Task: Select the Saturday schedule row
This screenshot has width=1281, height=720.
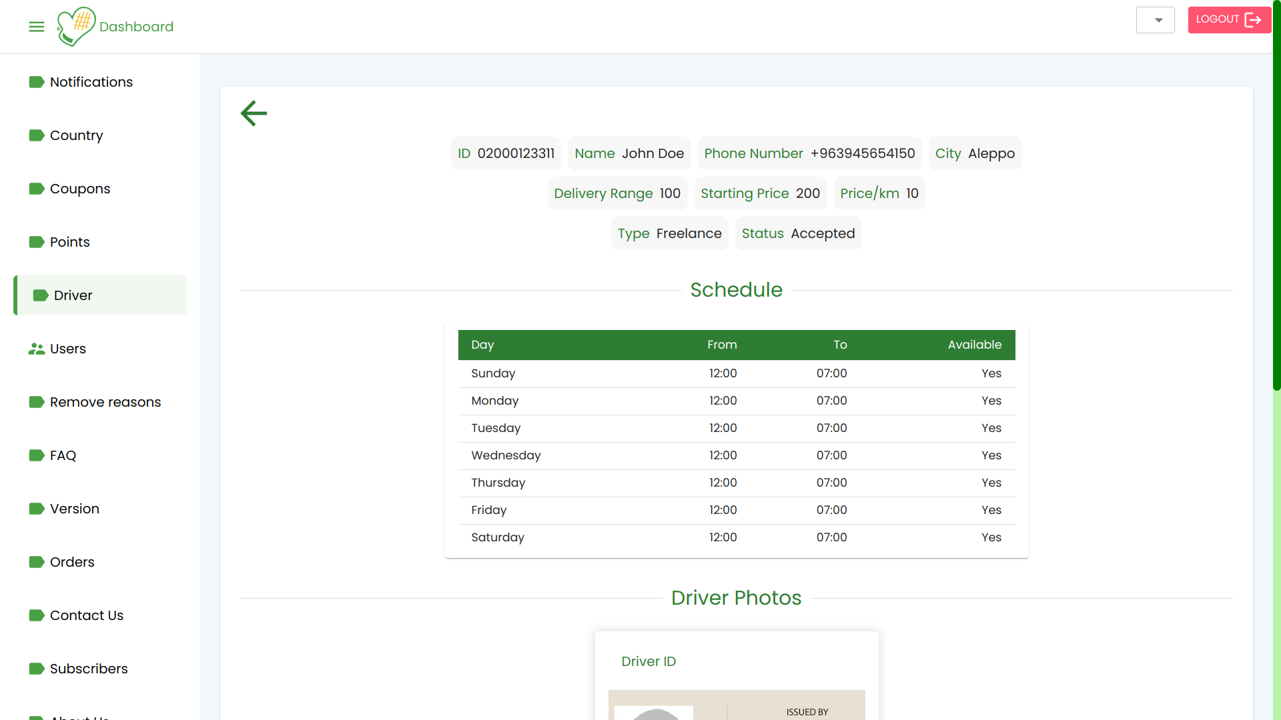Action: tap(737, 537)
